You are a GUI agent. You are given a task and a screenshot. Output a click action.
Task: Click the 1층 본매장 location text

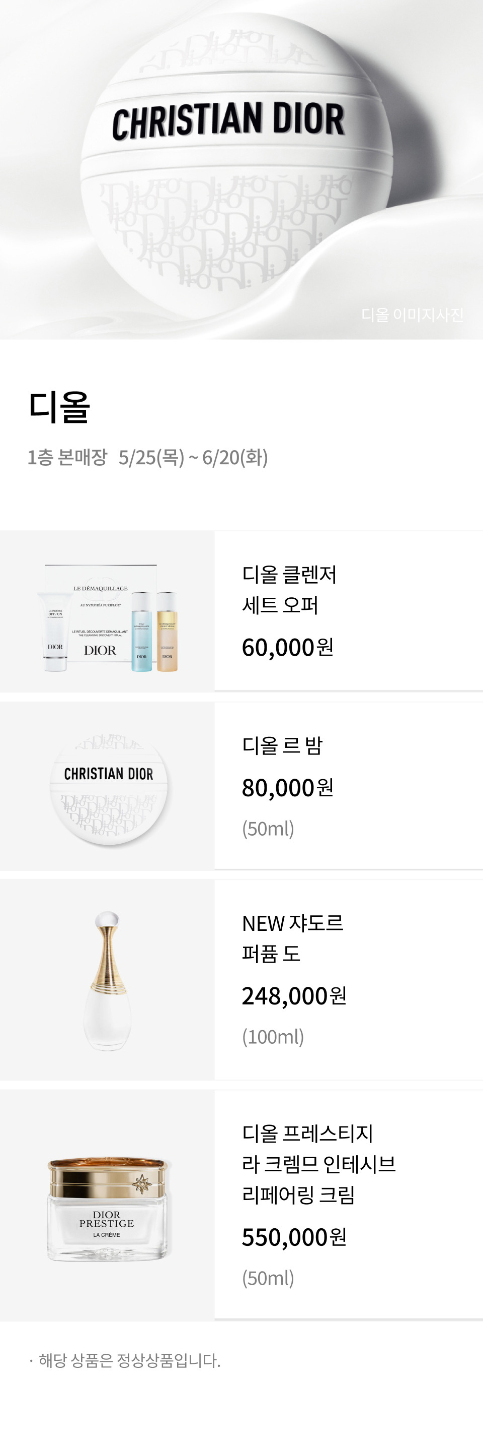[x=67, y=457]
